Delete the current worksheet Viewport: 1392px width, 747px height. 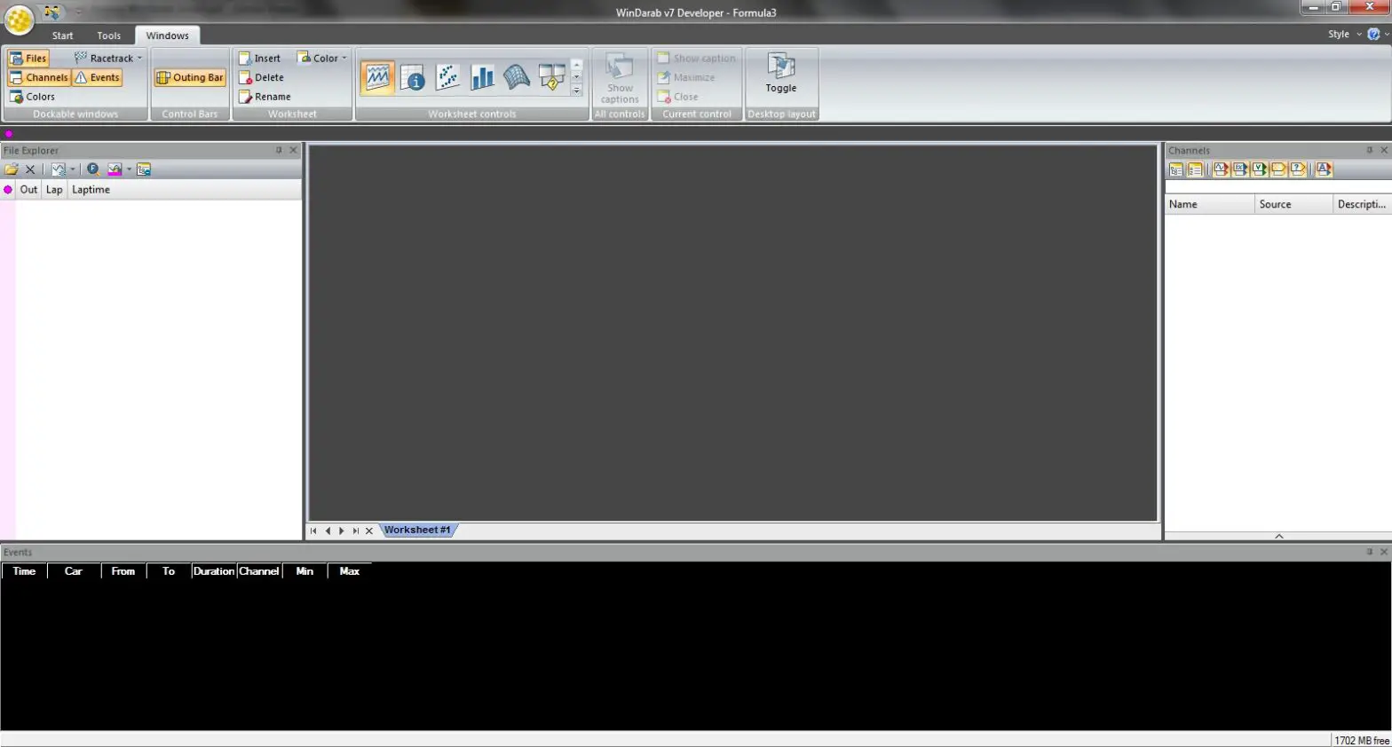[262, 78]
